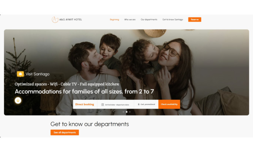Open the Who we are menu item
Viewport: 253px width, 152px height.
coord(130,20)
